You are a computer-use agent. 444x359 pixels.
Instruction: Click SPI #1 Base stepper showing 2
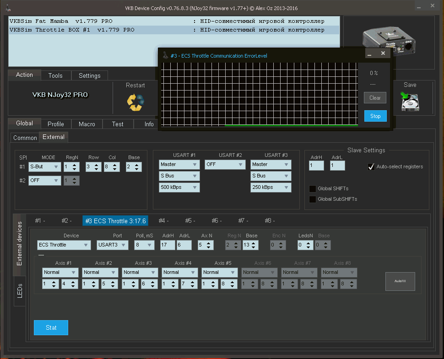point(134,167)
